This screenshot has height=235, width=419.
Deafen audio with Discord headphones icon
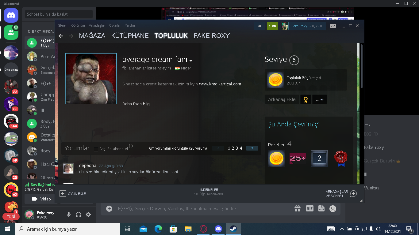79,214
